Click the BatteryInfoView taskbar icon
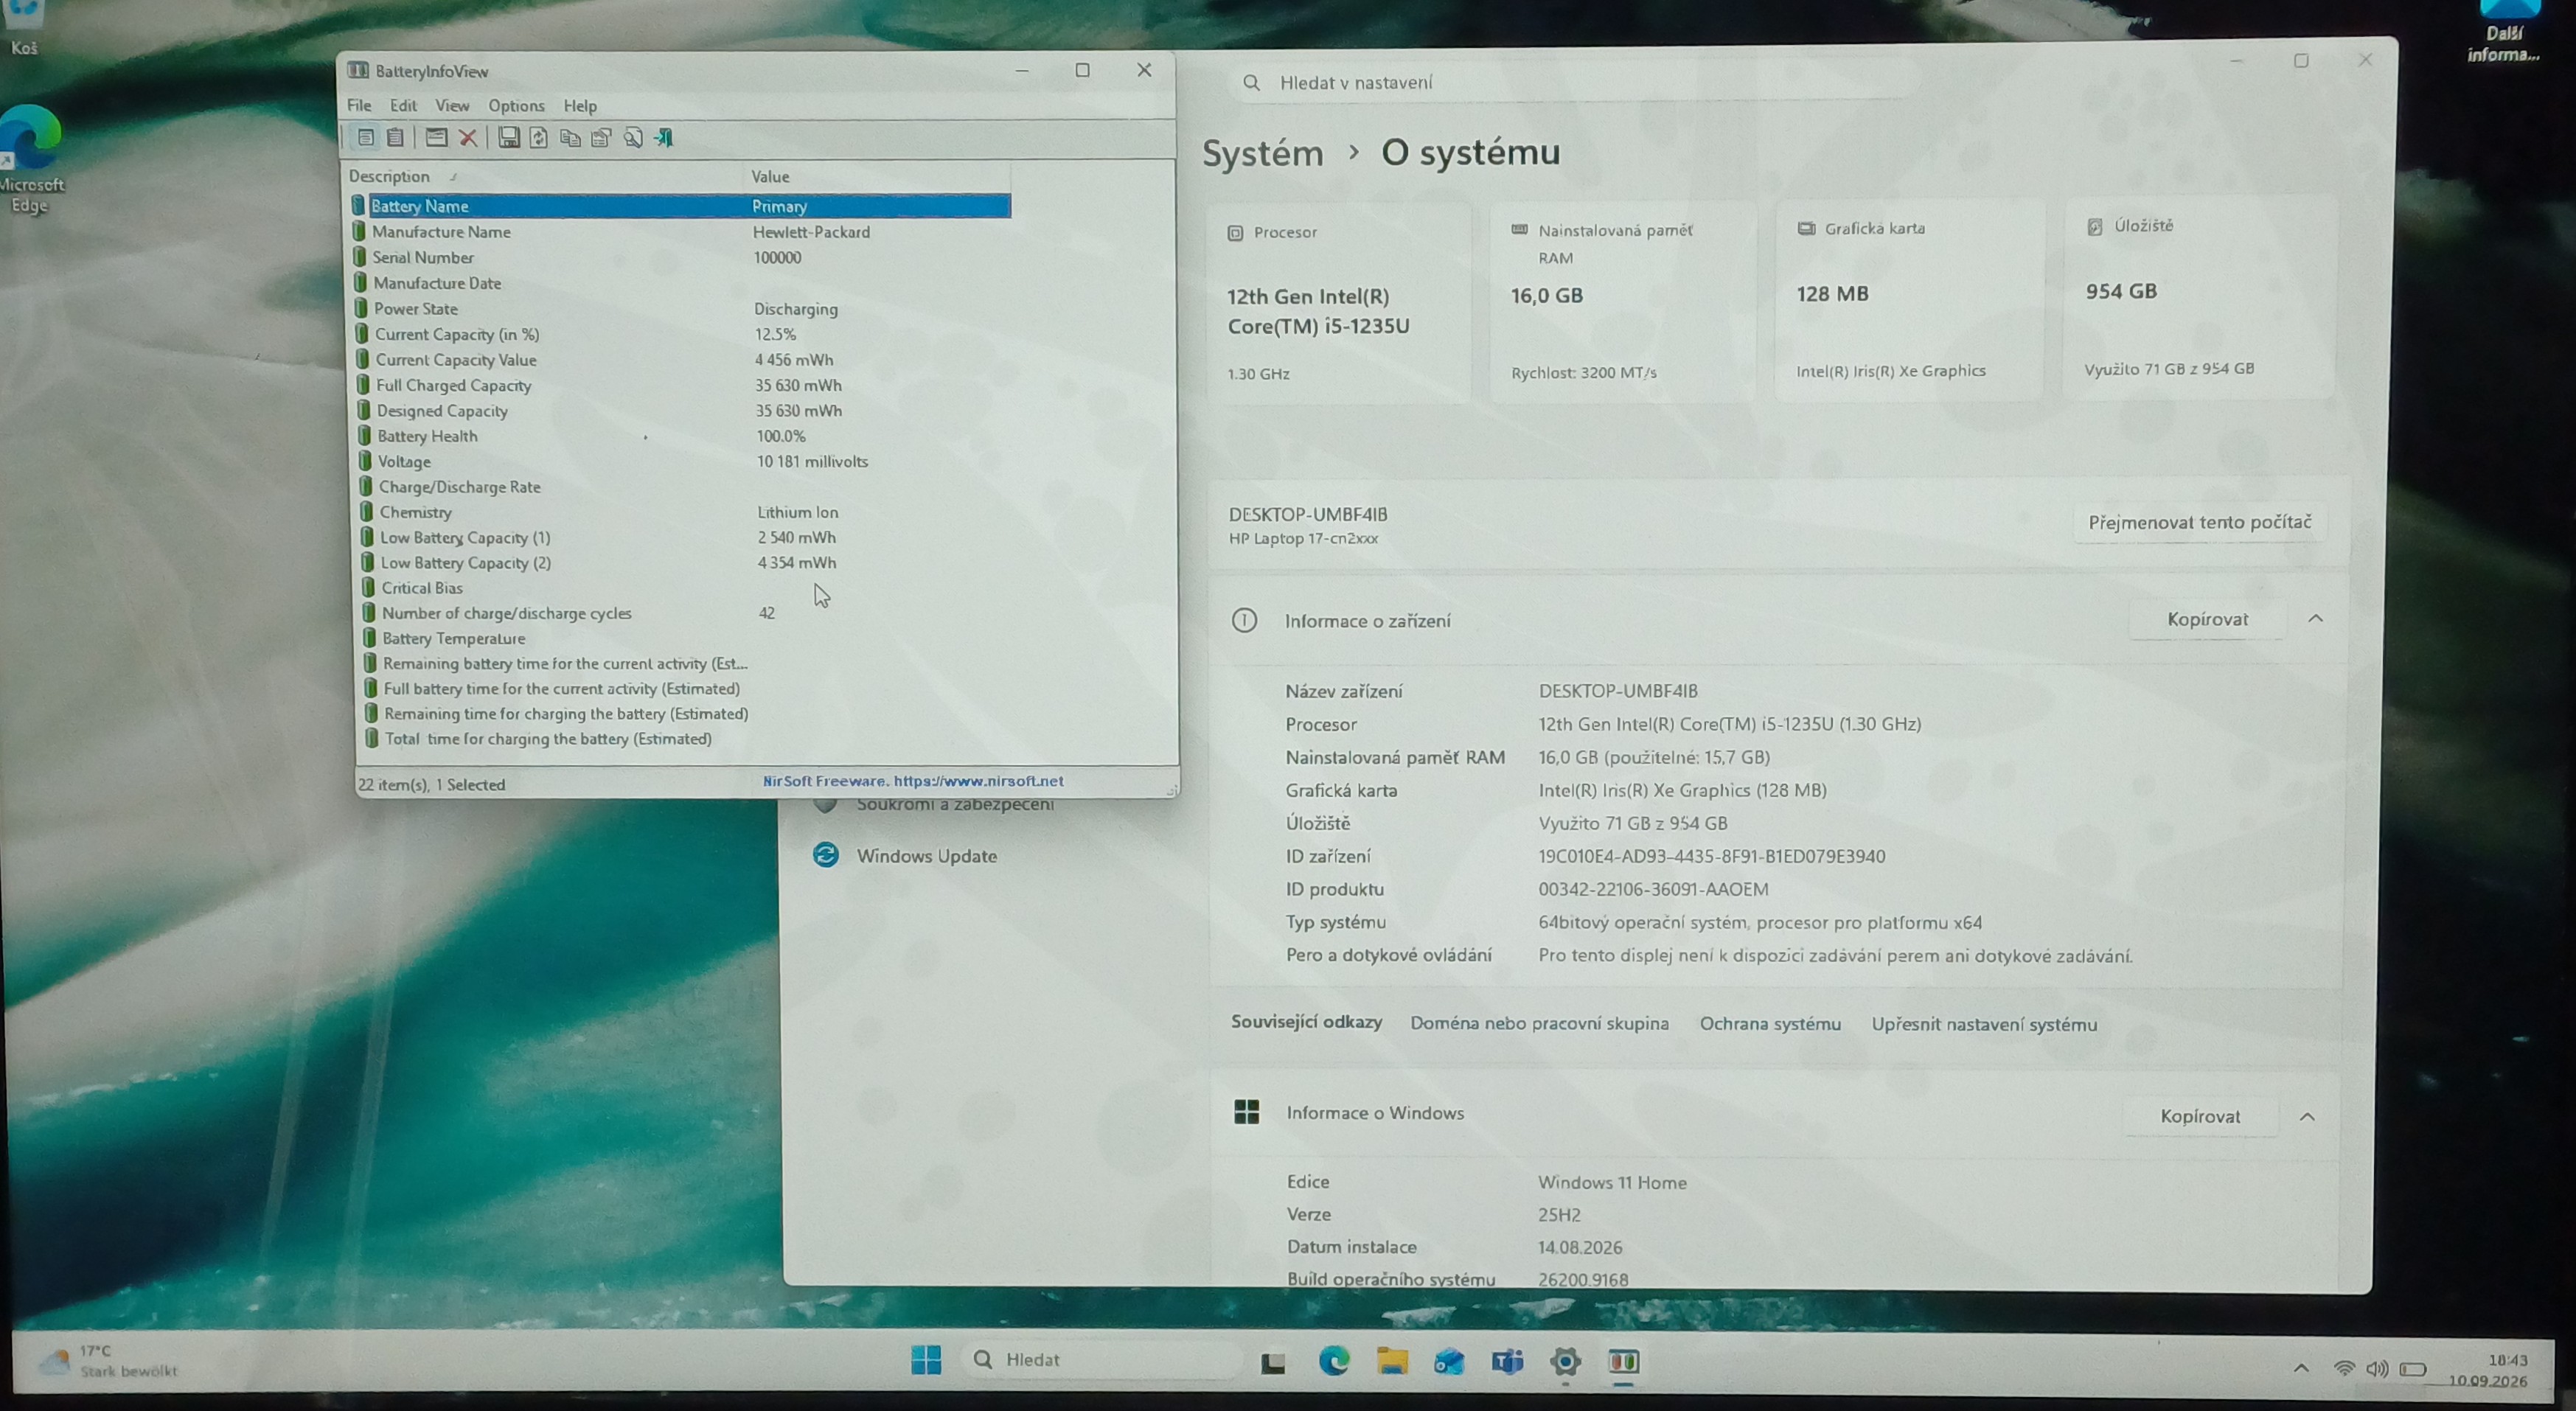The height and width of the screenshot is (1411, 2576). (1623, 1361)
